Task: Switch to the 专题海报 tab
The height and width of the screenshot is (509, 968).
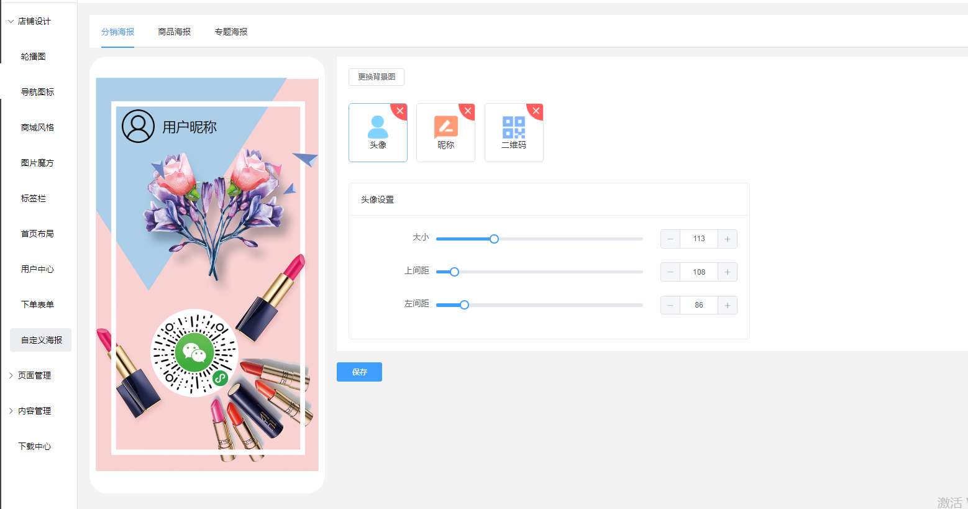Action: coord(231,32)
